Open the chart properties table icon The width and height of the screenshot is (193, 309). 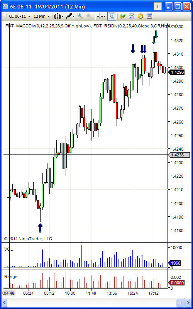click(x=149, y=16)
